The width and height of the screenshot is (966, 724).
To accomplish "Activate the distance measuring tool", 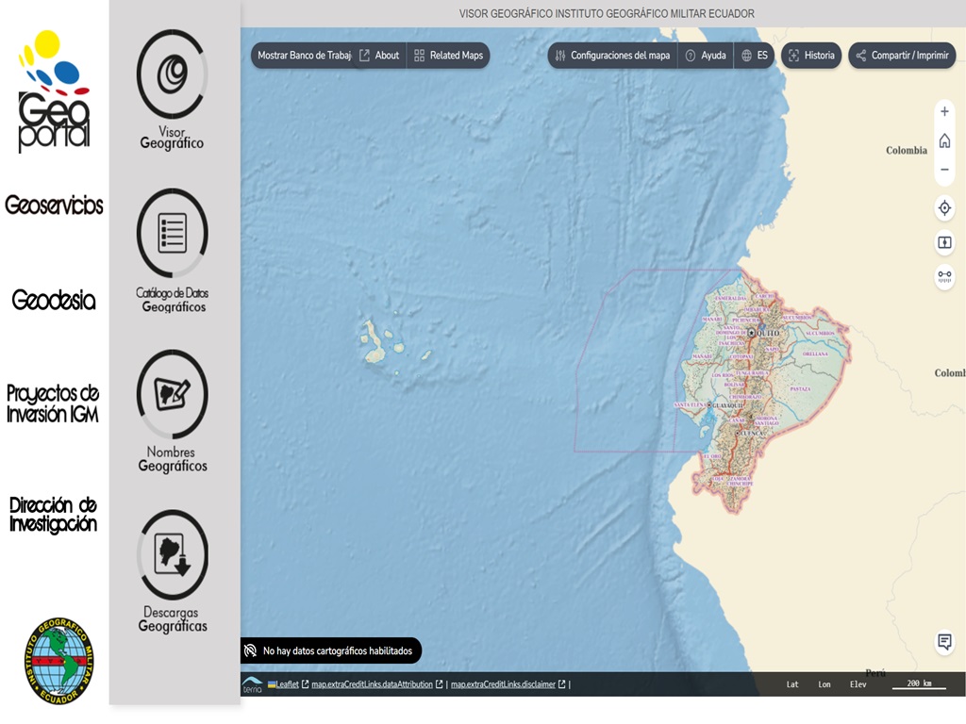I will [944, 277].
